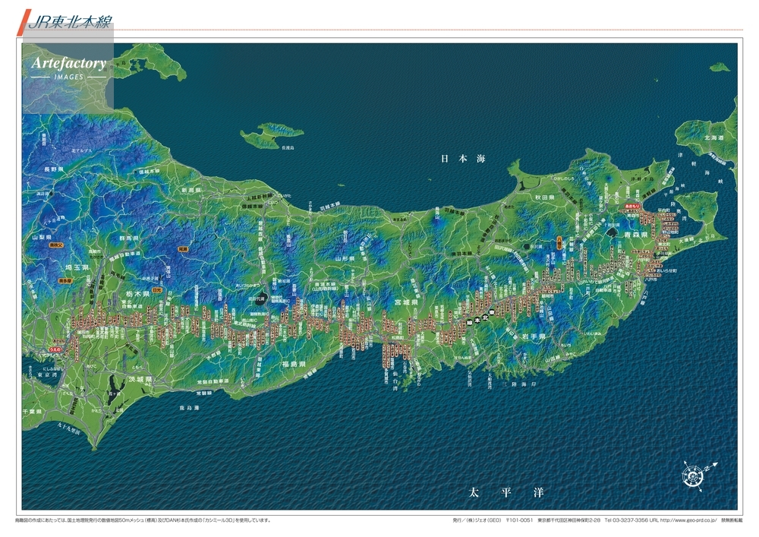Viewport: 759px width, 537px height.
Task: Click the 北海道 label
Action: [x=713, y=137]
